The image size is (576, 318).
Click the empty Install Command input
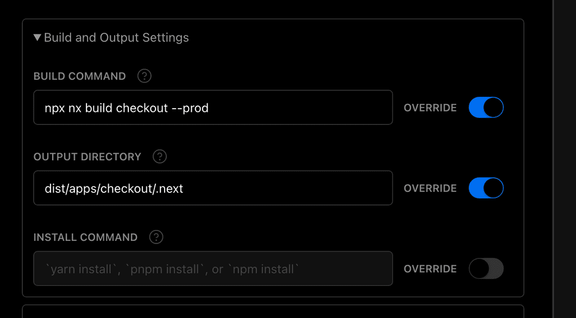212,268
